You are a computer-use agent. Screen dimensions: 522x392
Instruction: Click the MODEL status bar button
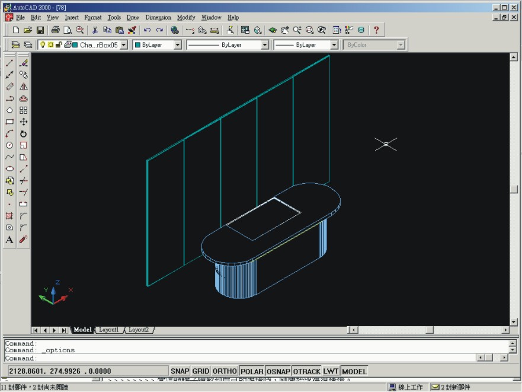coord(354,371)
